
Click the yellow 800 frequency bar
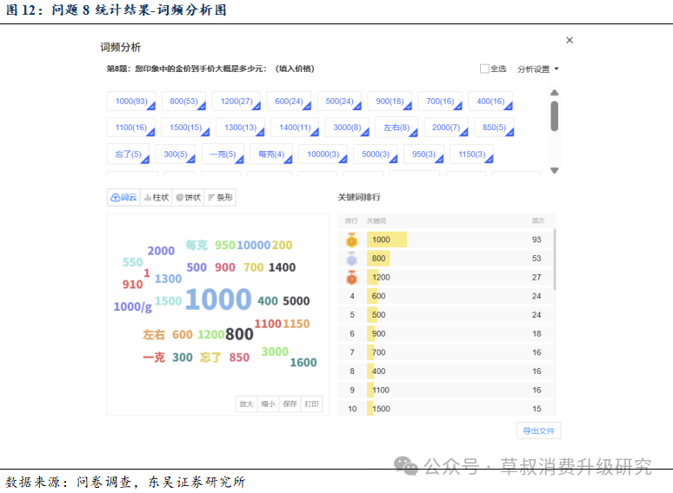[378, 259]
